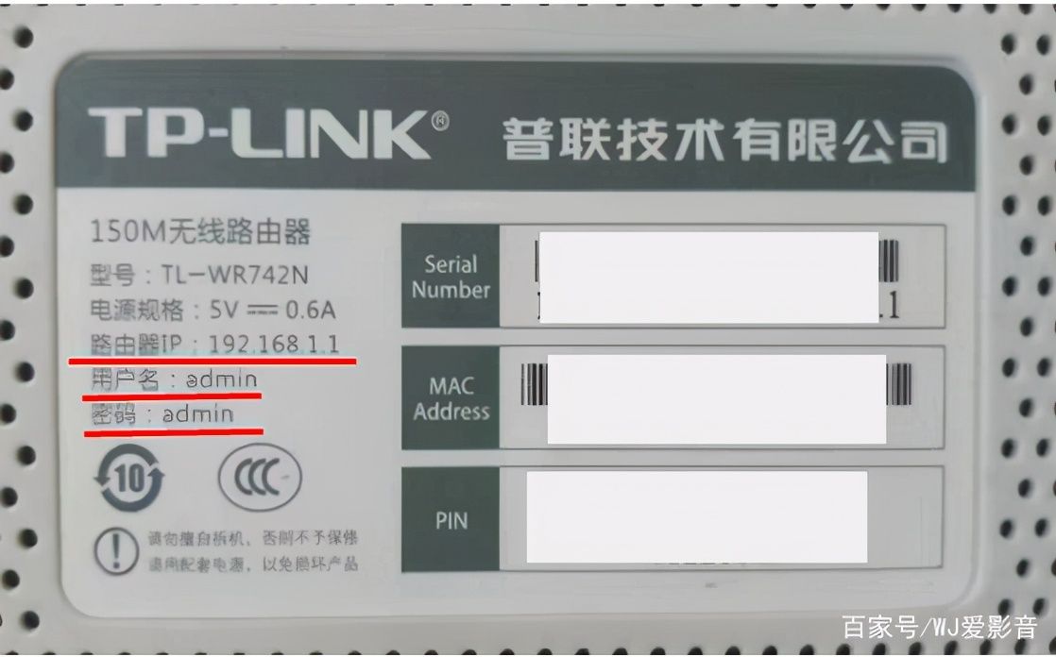
Task: Select the Serial Number label block
Action: click(451, 276)
